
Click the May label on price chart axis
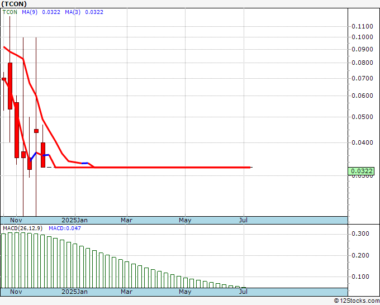pos(185,220)
